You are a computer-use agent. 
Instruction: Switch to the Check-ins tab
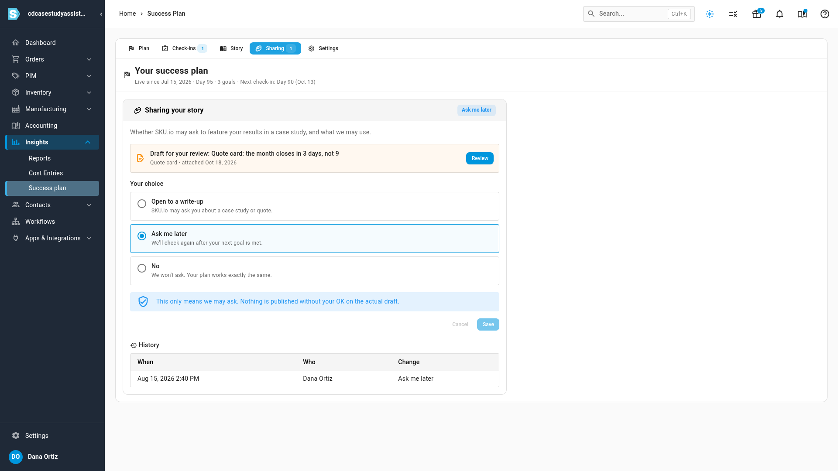point(184,48)
